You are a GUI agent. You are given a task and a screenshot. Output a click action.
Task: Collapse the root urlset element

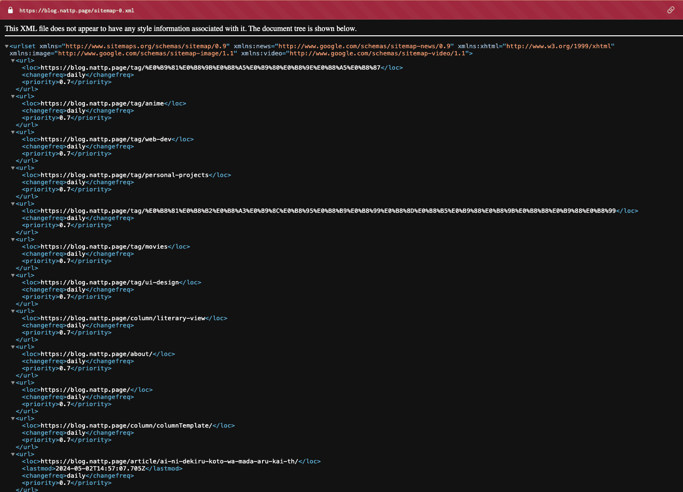coord(7,46)
